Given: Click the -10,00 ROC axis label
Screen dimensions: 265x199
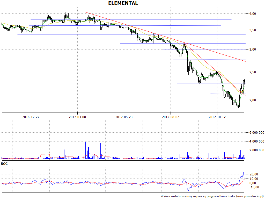Looking at the screenshot, I should coord(254,187).
